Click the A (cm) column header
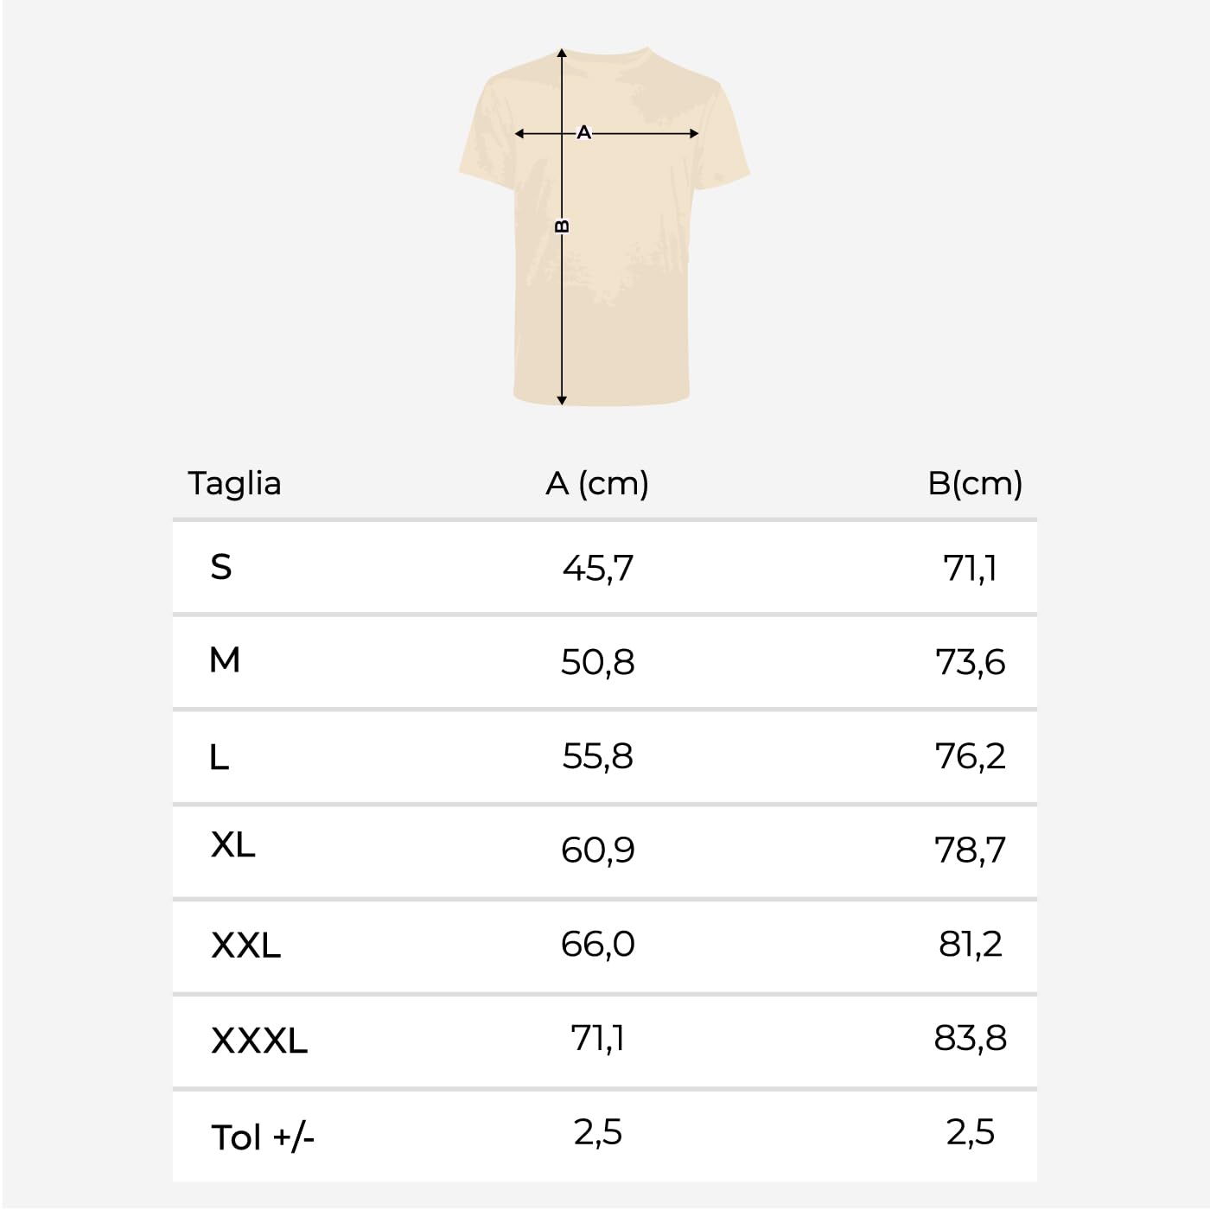1210x1210 pixels. point(597,483)
